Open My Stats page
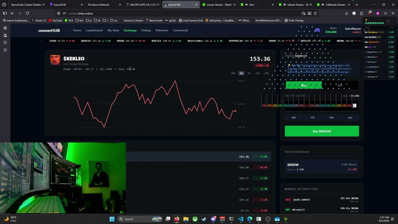Screen dimensions: 398x224 click(113, 30)
